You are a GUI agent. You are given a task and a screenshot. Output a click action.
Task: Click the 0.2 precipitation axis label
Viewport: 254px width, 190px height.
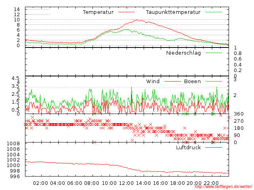coord(238,70)
